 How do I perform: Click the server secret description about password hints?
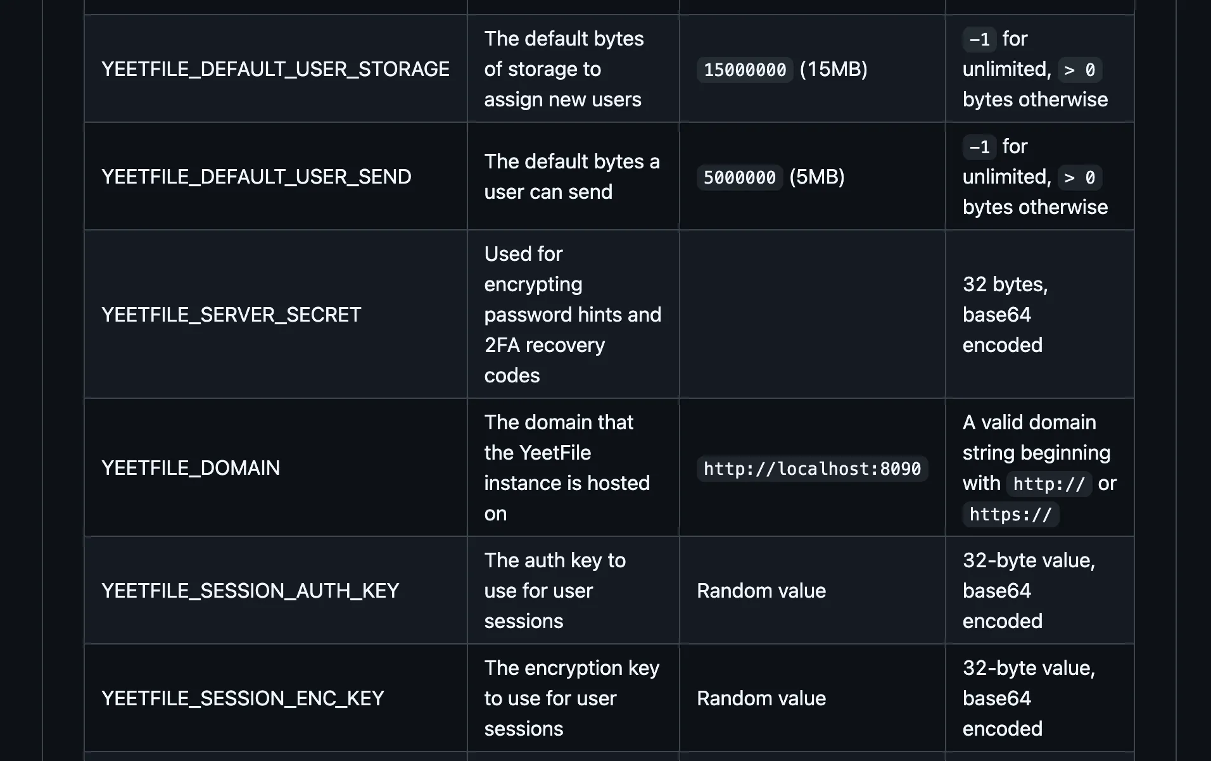point(572,315)
